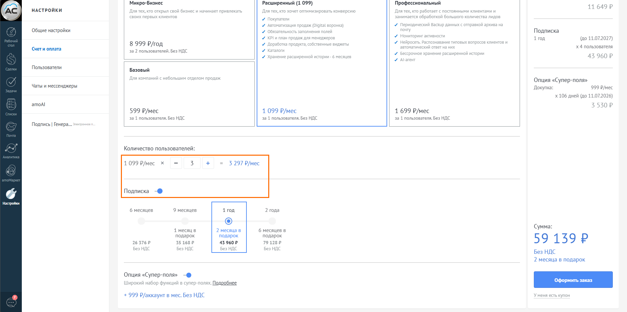Click the 1 699 ₽/мес Профессиональный price
The height and width of the screenshot is (312, 627).
pos(412,111)
